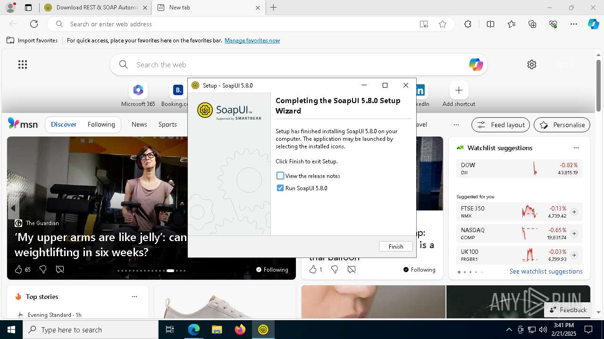Click taskbar search box
This screenshot has height=339, width=604.
91,330
